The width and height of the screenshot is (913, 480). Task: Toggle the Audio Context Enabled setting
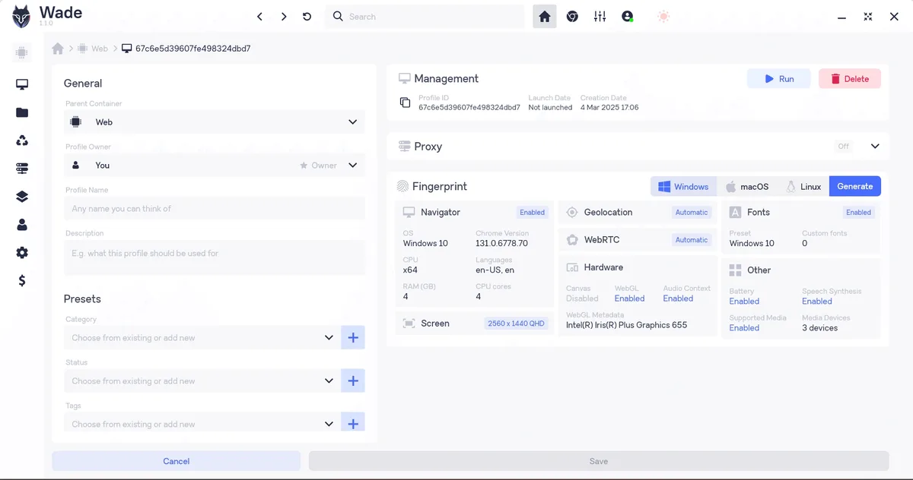coord(678,298)
